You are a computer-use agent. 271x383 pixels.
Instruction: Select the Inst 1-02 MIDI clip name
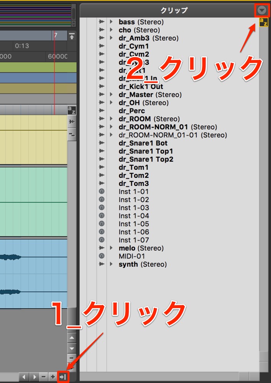pyautogui.click(x=134, y=200)
